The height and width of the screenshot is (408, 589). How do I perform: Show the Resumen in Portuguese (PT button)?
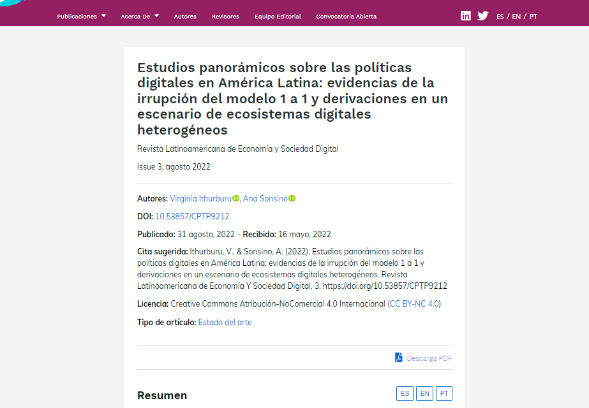(x=444, y=393)
